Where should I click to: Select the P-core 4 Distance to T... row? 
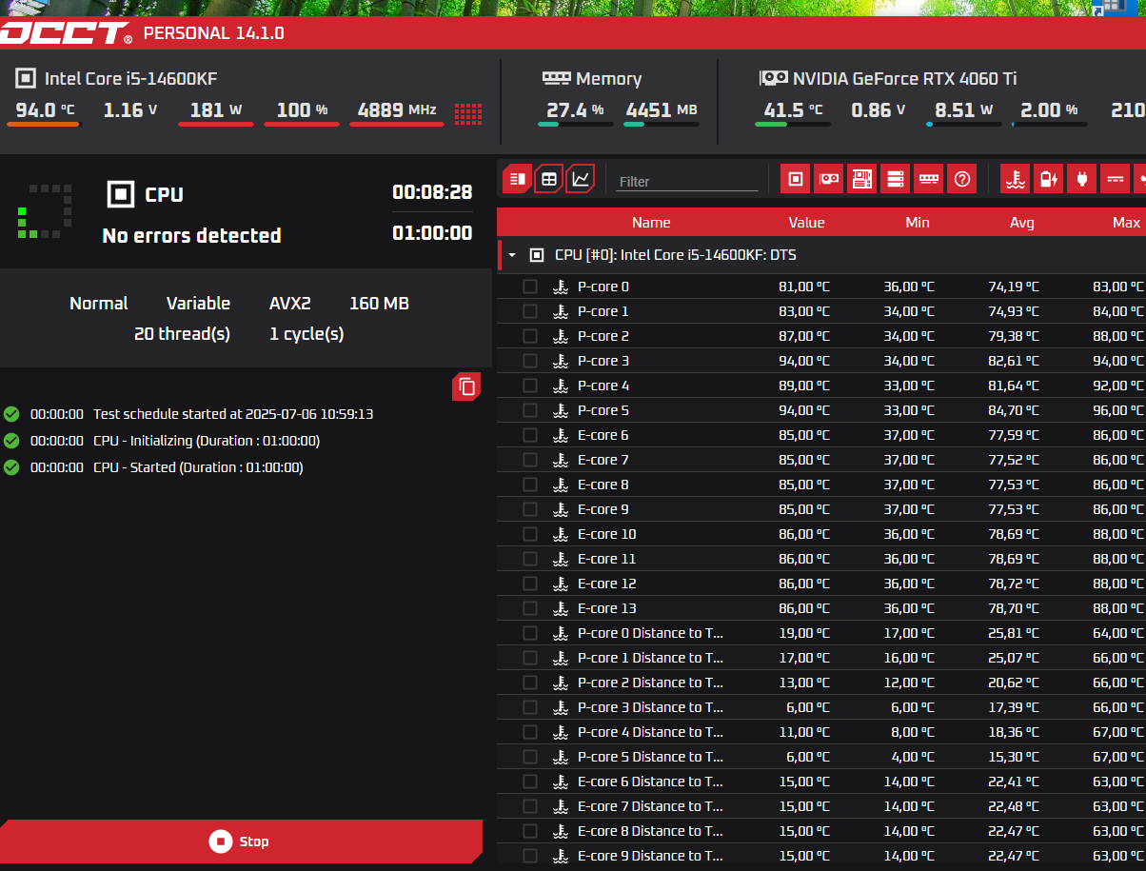[821, 732]
